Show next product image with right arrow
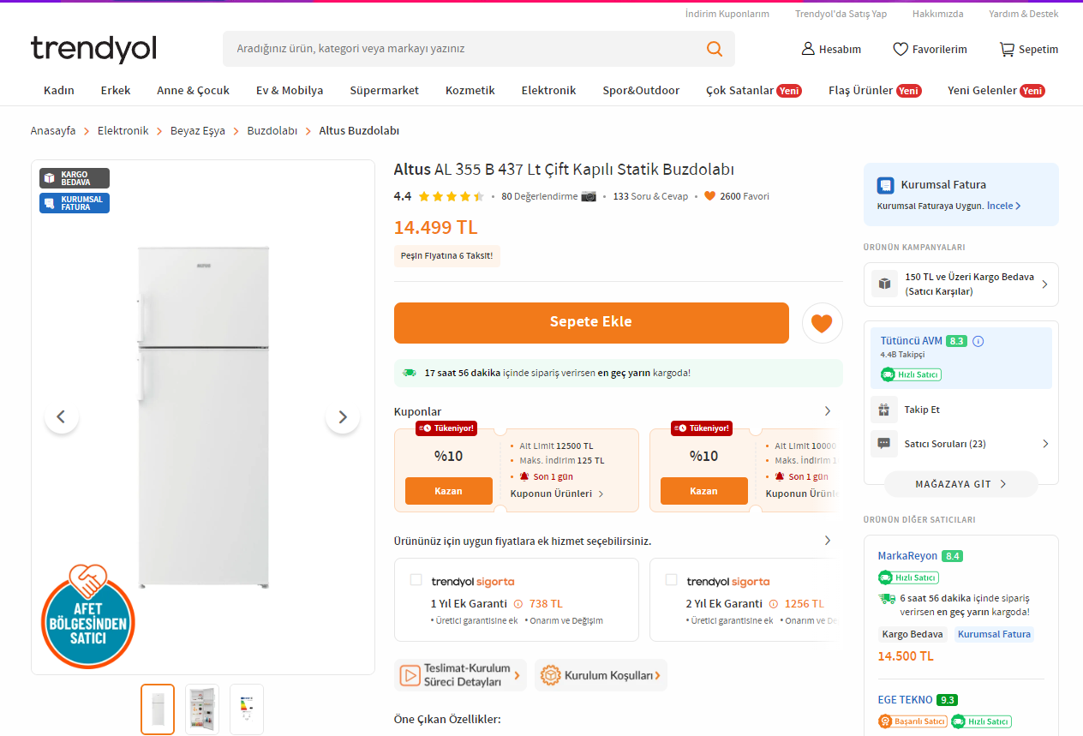 [343, 417]
